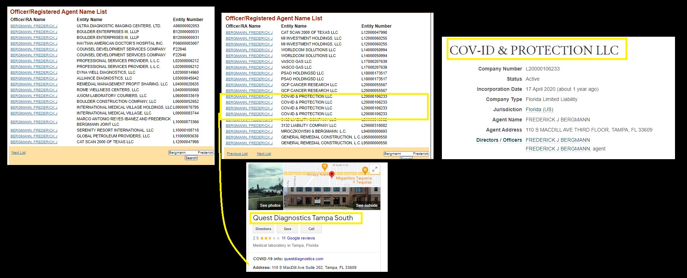Open the Florida (US) jurisdiction link
Image resolution: width=687 pixels, height=278 pixels.
click(x=539, y=109)
